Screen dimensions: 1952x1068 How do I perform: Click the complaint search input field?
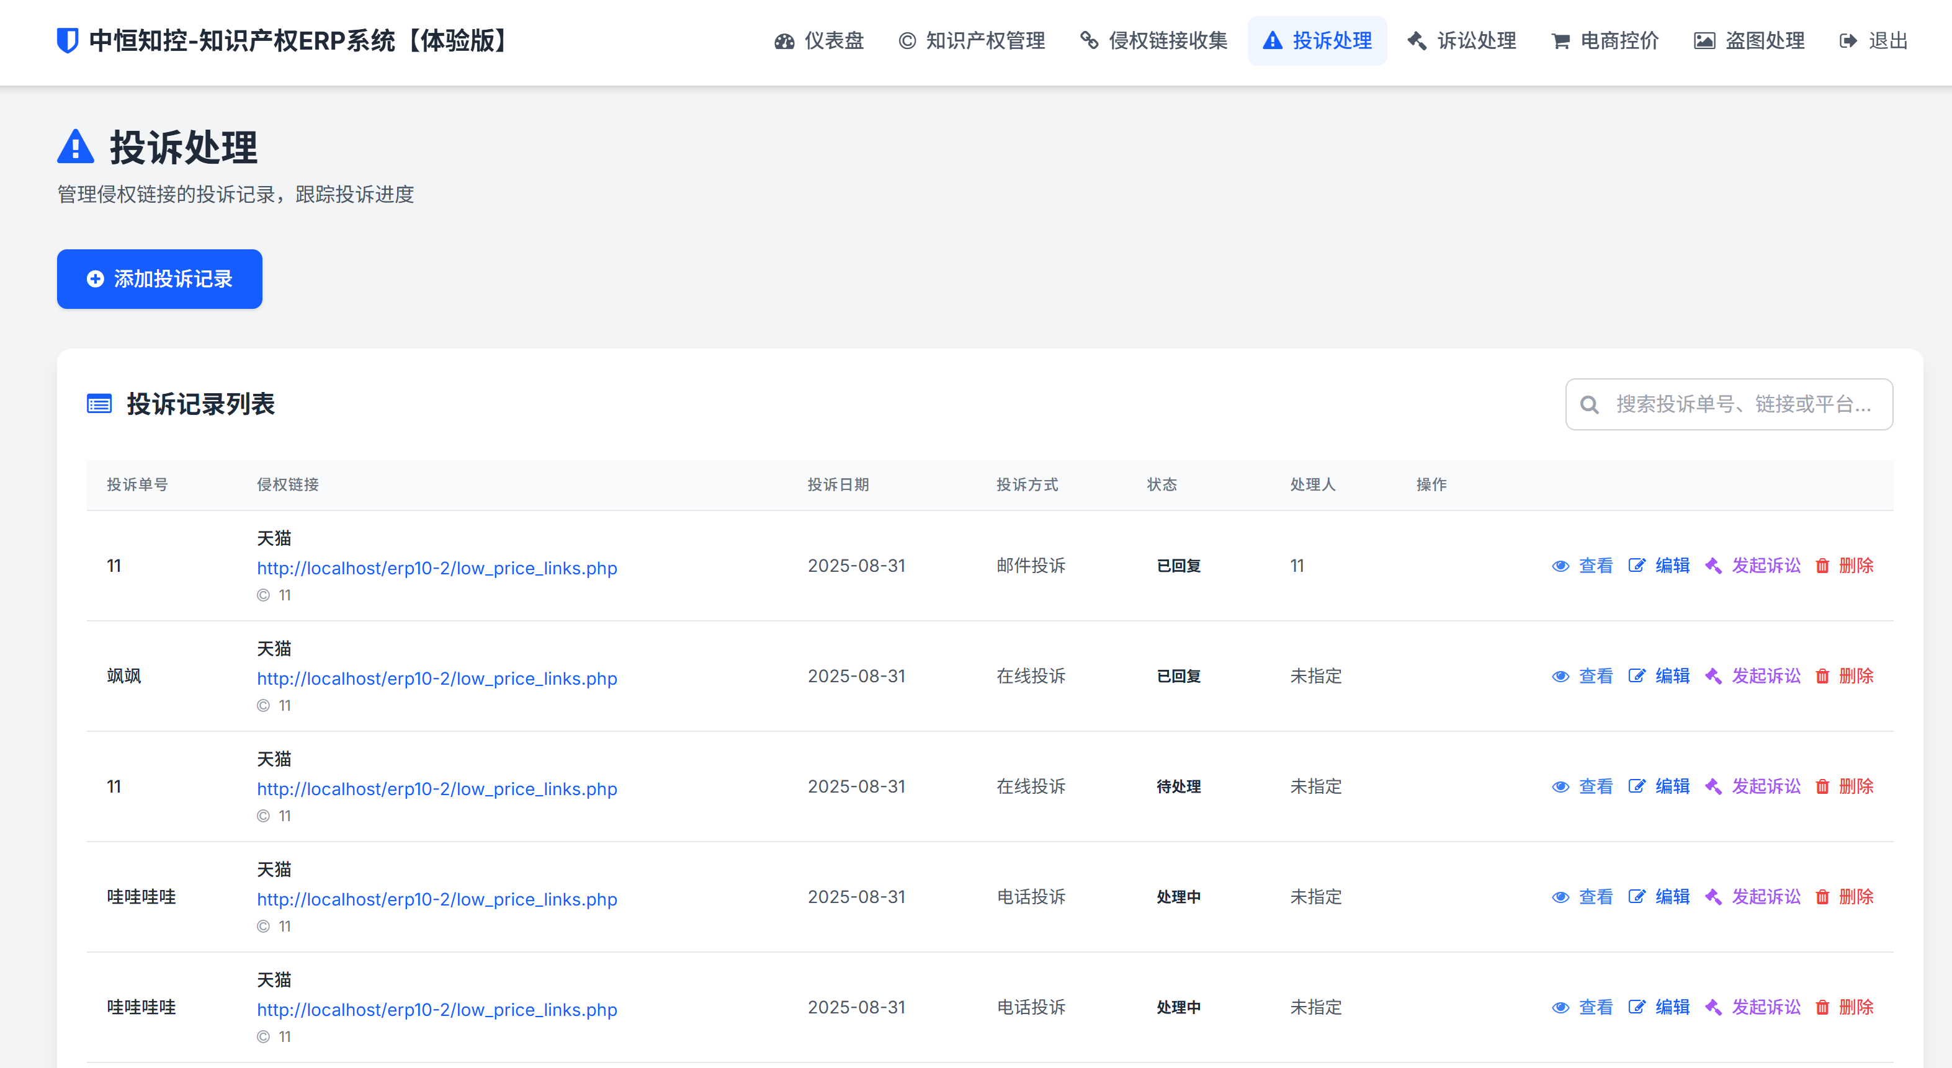pyautogui.click(x=1743, y=404)
